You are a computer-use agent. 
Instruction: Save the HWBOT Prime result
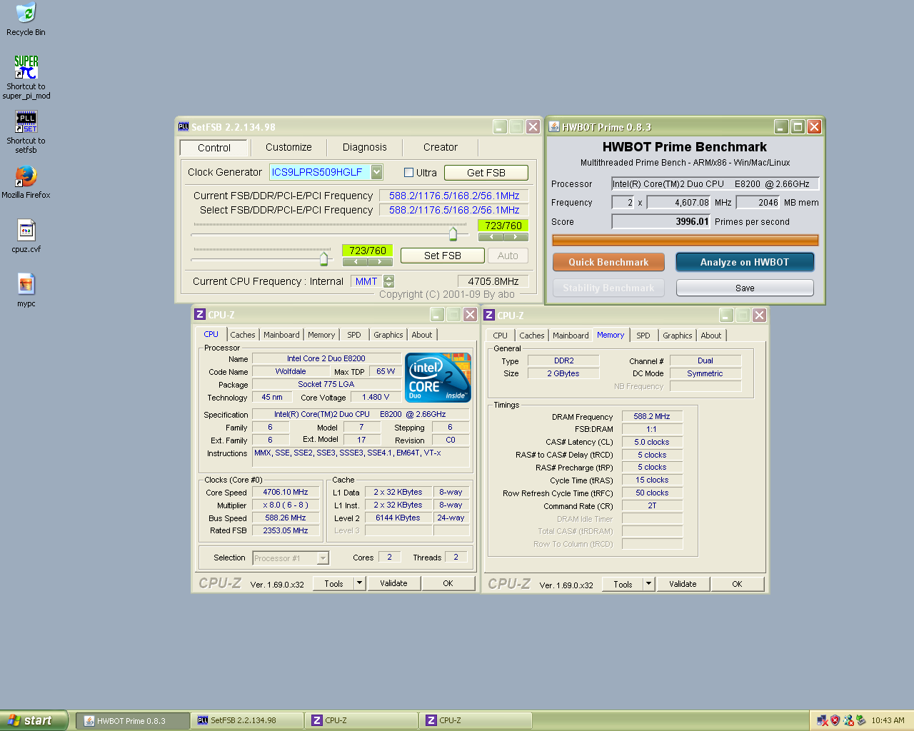point(745,288)
